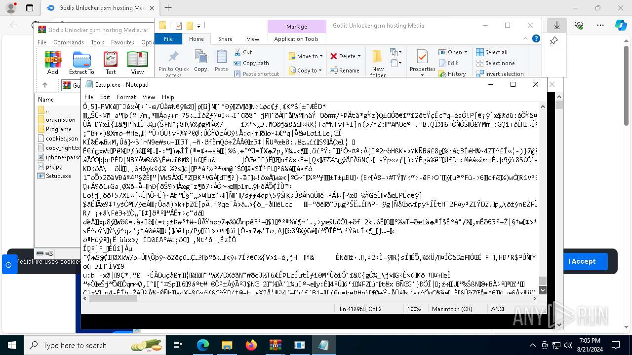Select Setup.exe in WinRAR list
632x355 pixels.
point(54,176)
